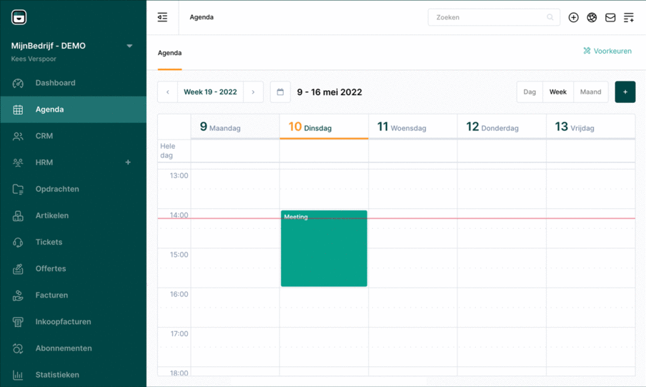Select the Week view option
Screen dimensions: 646x387
click(x=557, y=92)
